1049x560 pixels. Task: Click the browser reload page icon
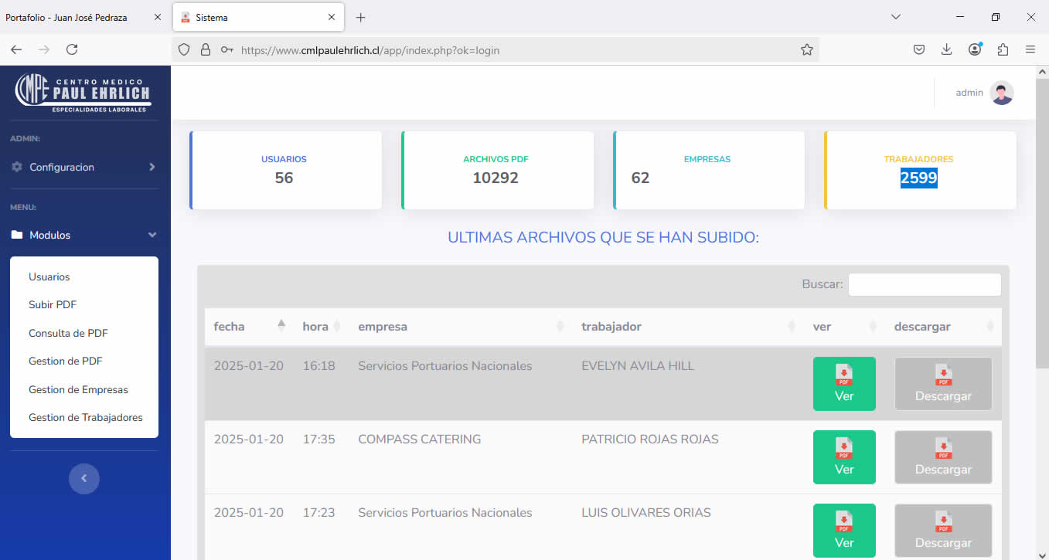pos(72,49)
